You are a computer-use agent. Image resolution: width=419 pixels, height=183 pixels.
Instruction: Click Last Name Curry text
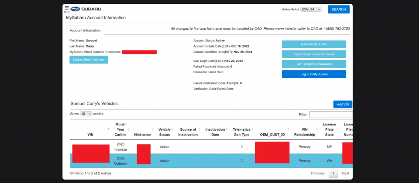(82, 46)
